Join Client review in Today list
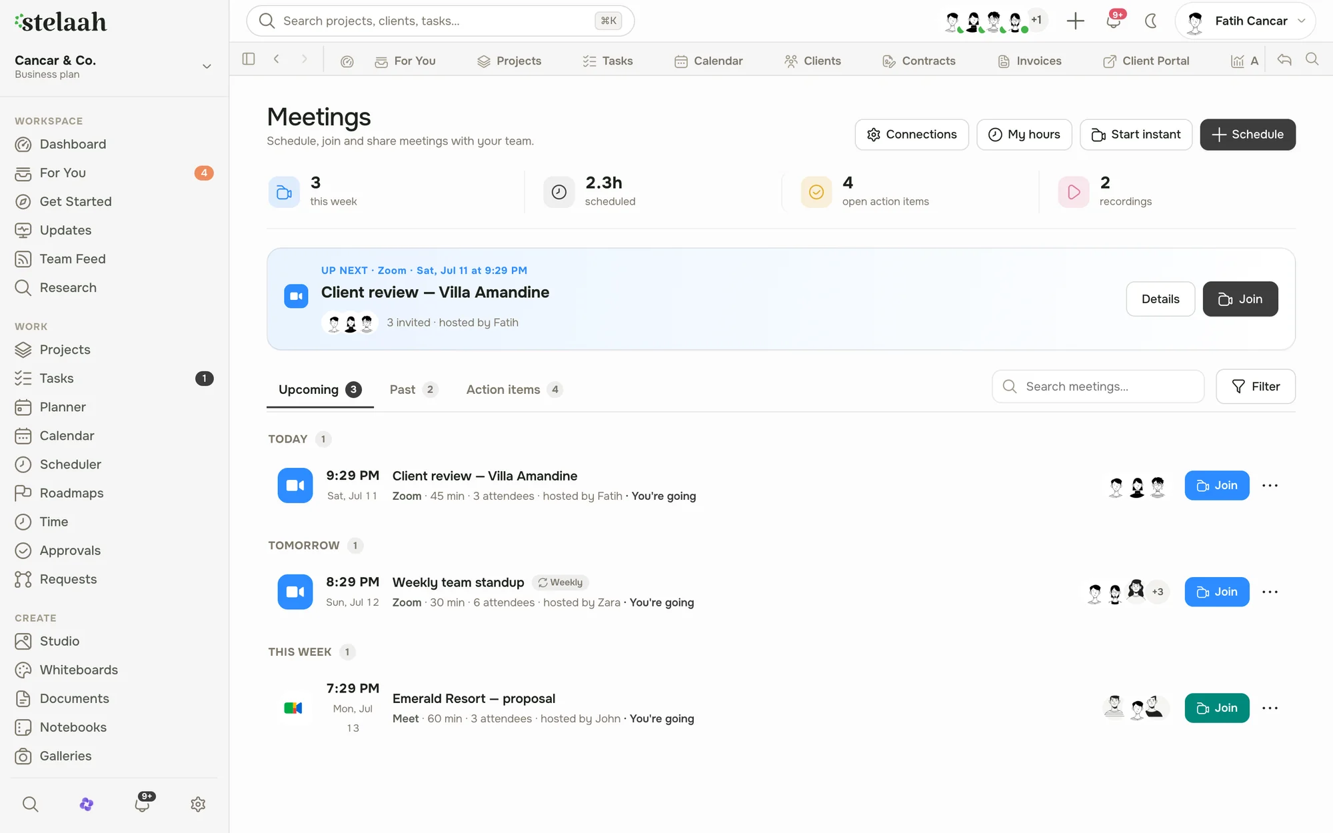The height and width of the screenshot is (833, 1333). point(1217,485)
